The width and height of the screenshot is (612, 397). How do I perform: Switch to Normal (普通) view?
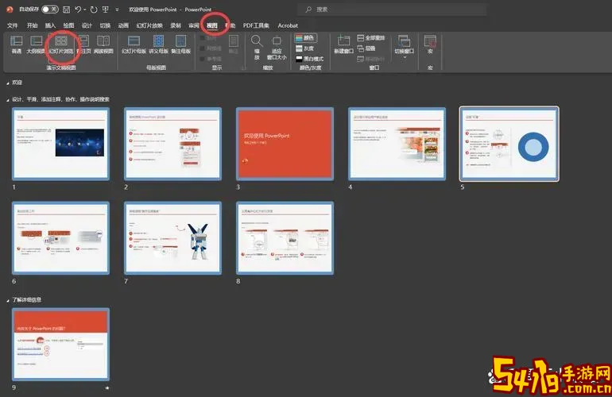[17, 44]
